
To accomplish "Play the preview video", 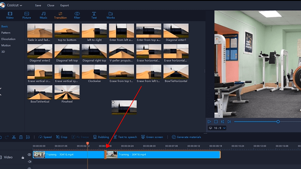I will [209, 122].
